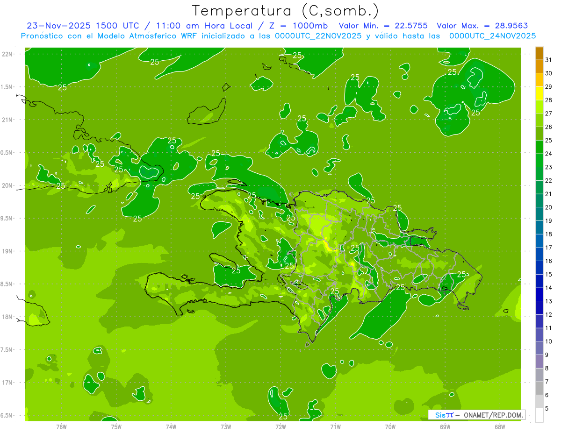
Task: Click the '75W' longitude axis label
Action: coord(116,426)
